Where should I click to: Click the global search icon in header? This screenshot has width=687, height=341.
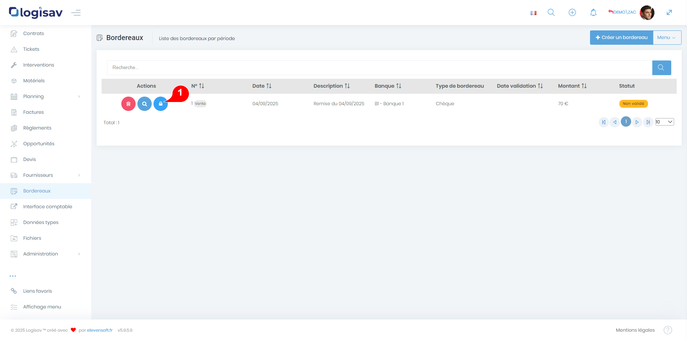[551, 13]
